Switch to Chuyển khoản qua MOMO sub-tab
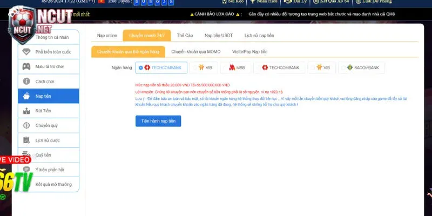 pos(195,51)
